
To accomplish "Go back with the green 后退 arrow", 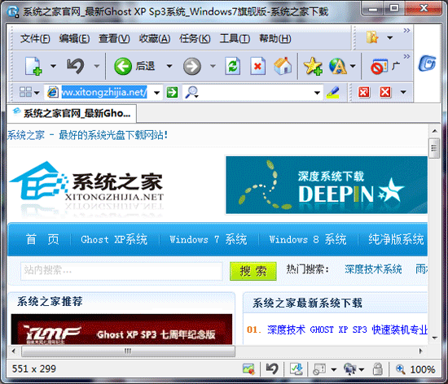I will point(123,66).
